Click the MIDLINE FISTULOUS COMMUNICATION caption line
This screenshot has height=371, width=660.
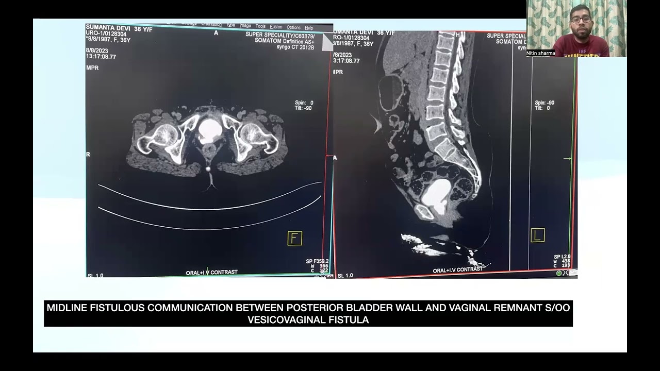point(308,308)
